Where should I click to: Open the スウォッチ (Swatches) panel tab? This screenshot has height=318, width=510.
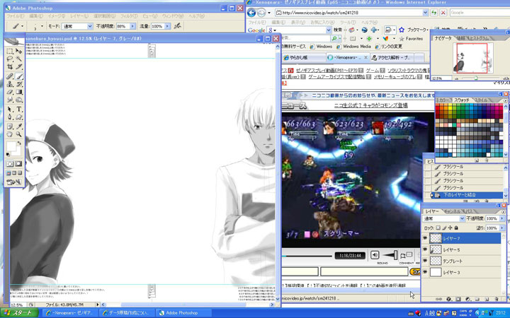(x=463, y=100)
